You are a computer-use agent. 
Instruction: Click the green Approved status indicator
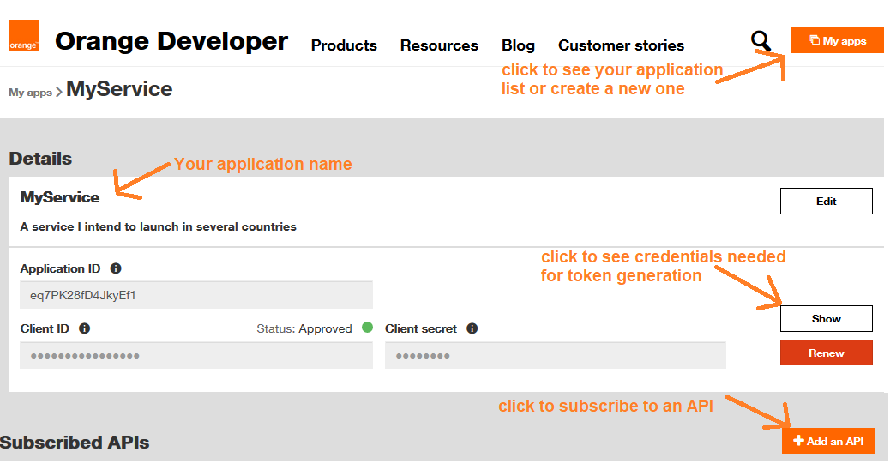(x=367, y=327)
